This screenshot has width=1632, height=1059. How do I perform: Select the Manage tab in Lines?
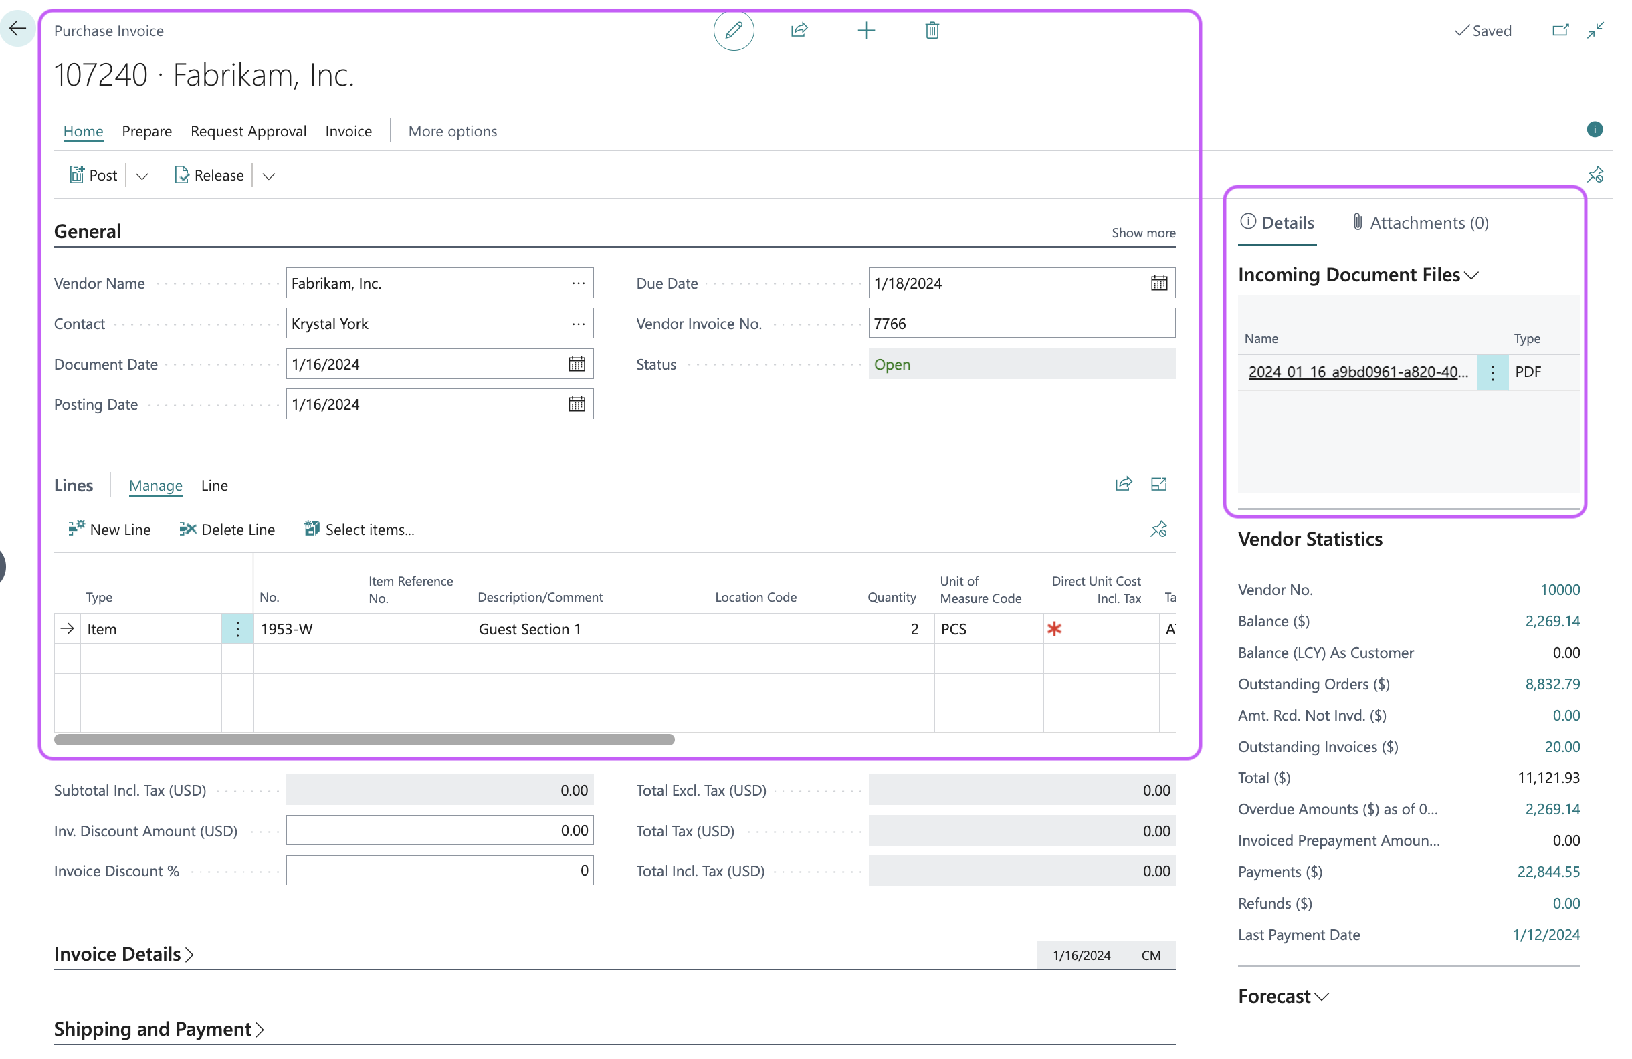coord(156,485)
